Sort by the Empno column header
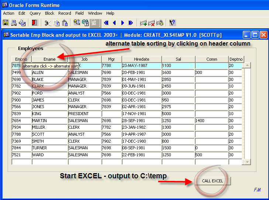The width and height of the screenshot is (269, 200). [x=21, y=59]
